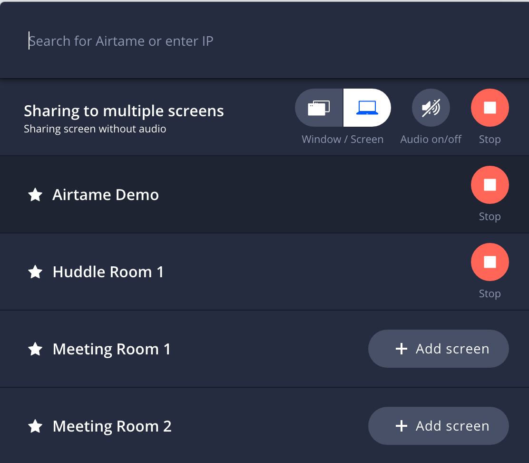
Task: Unfavorite Airtame Demo via its star
Action: point(35,194)
